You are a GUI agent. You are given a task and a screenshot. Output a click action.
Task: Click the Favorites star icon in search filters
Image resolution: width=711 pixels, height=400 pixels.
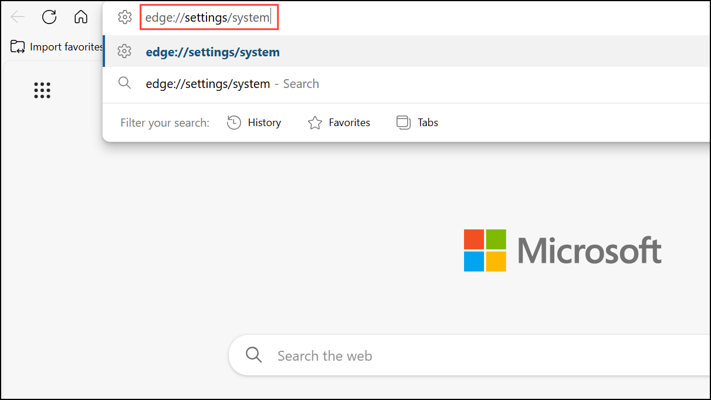point(315,123)
